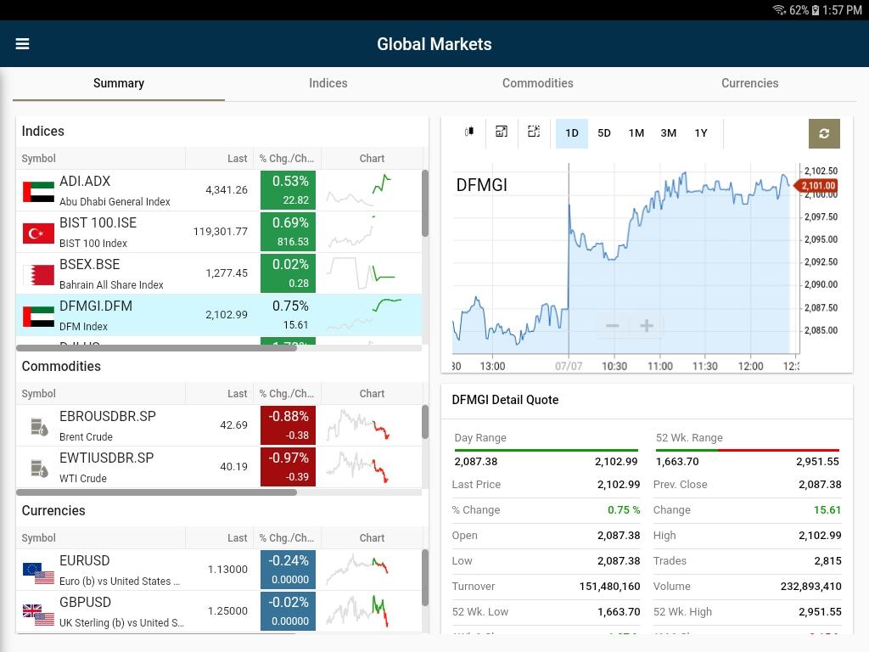Open the Currencies tab
Screen dimensions: 869x652
pyautogui.click(x=750, y=83)
